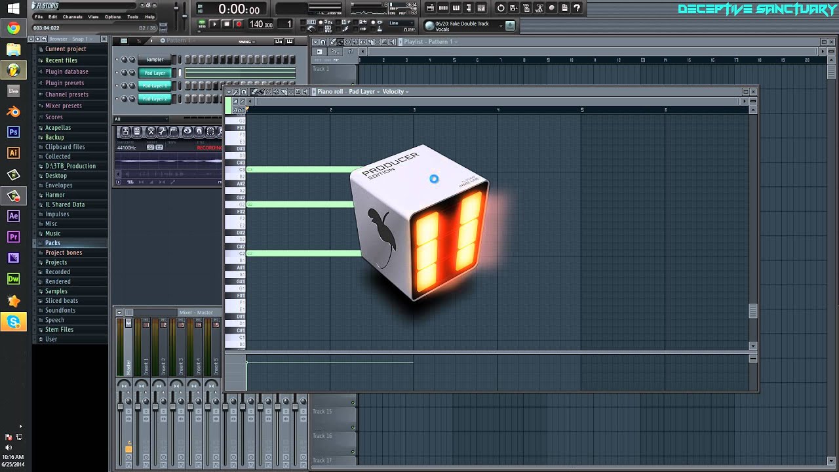Open piano roll options menu arrow

point(229,92)
